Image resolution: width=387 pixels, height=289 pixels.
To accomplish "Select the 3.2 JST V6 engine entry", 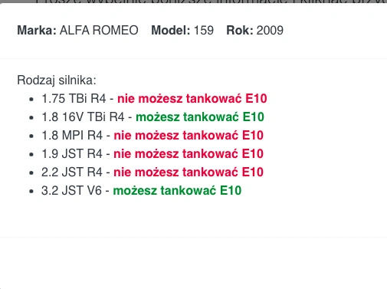I will coord(71,191).
